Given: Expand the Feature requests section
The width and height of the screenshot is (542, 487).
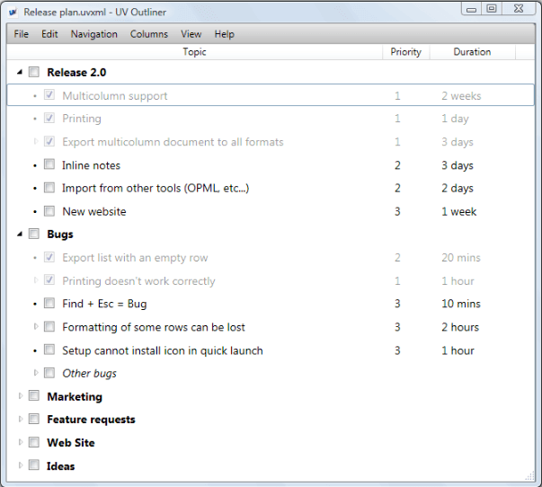Looking at the screenshot, I should coord(20,420).
